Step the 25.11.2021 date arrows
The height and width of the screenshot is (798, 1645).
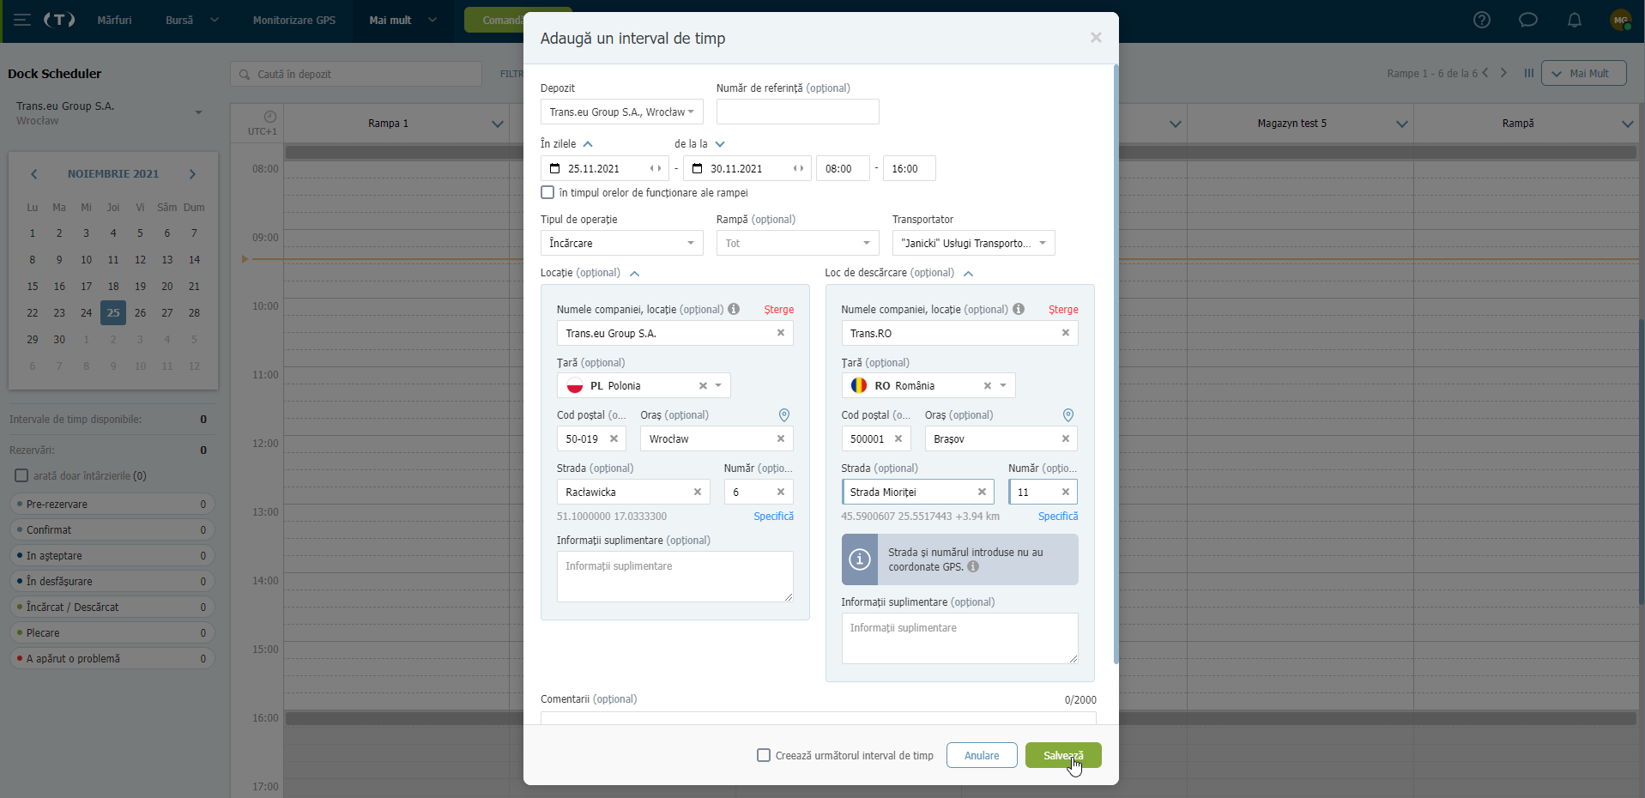tap(656, 169)
